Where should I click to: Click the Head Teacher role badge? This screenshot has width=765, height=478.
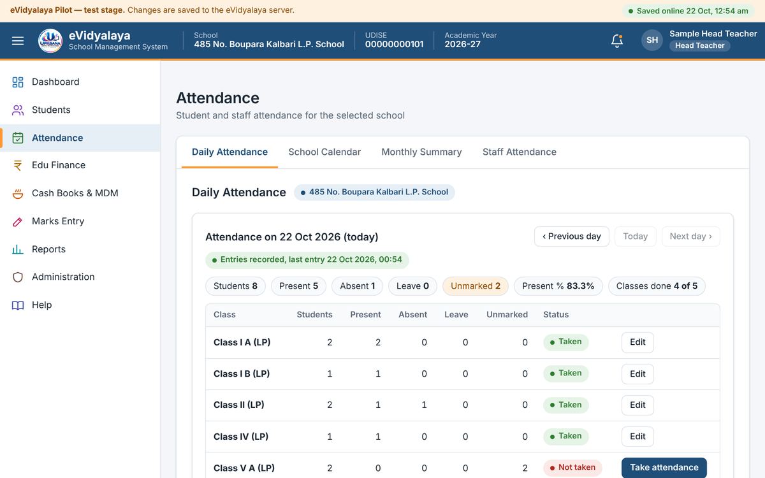tap(700, 46)
